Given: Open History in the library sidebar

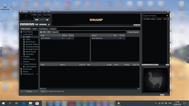Looking at the screenshot, I should click(x=26, y=72).
